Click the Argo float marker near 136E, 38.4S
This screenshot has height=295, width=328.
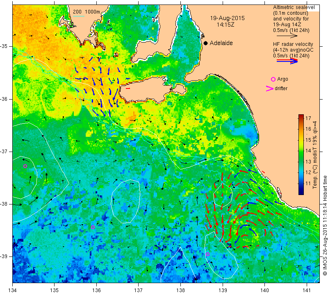pyautogui.click(x=93, y=227)
